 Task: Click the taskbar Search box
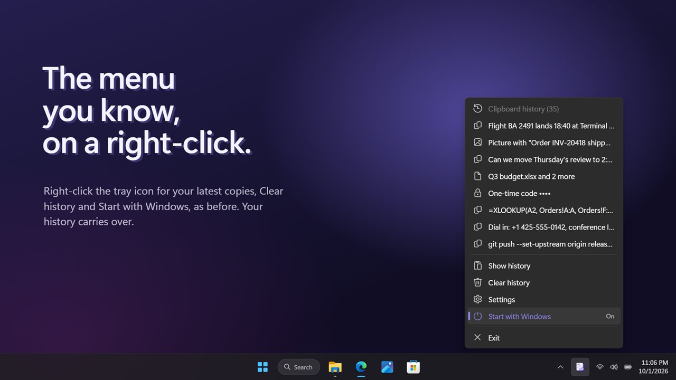(x=299, y=367)
